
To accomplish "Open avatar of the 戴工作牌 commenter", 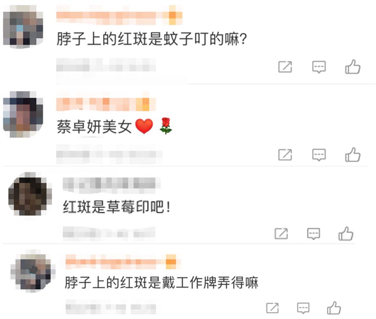I will pos(33,271).
